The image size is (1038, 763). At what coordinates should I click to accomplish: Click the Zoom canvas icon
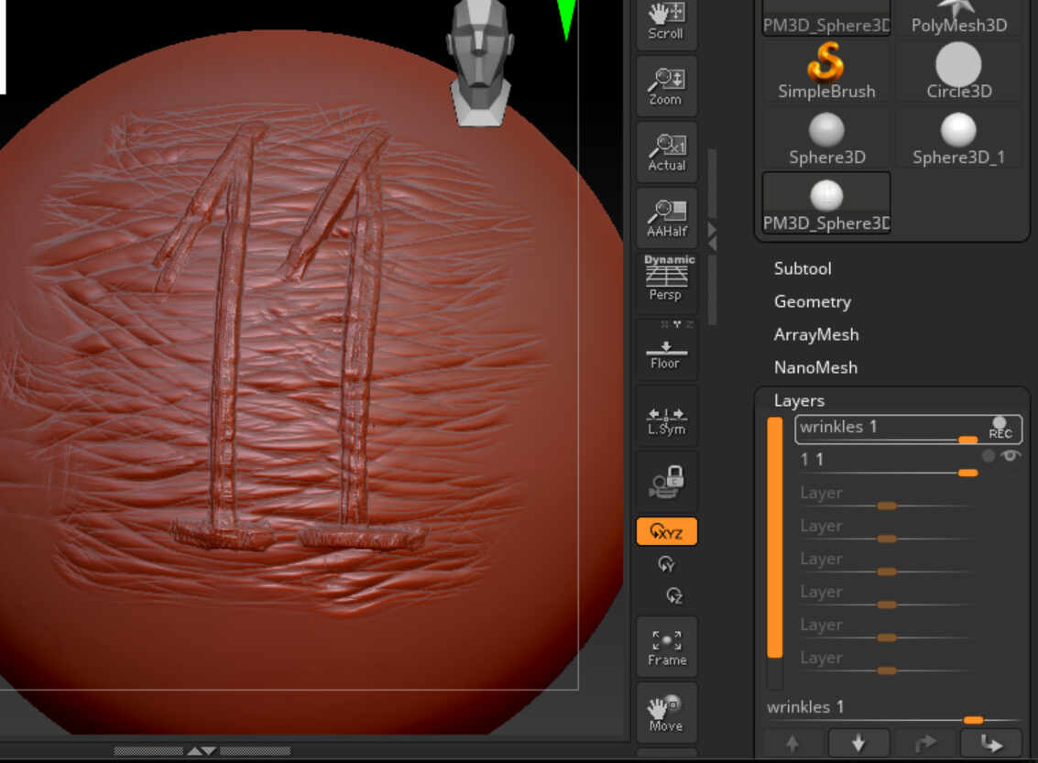666,87
